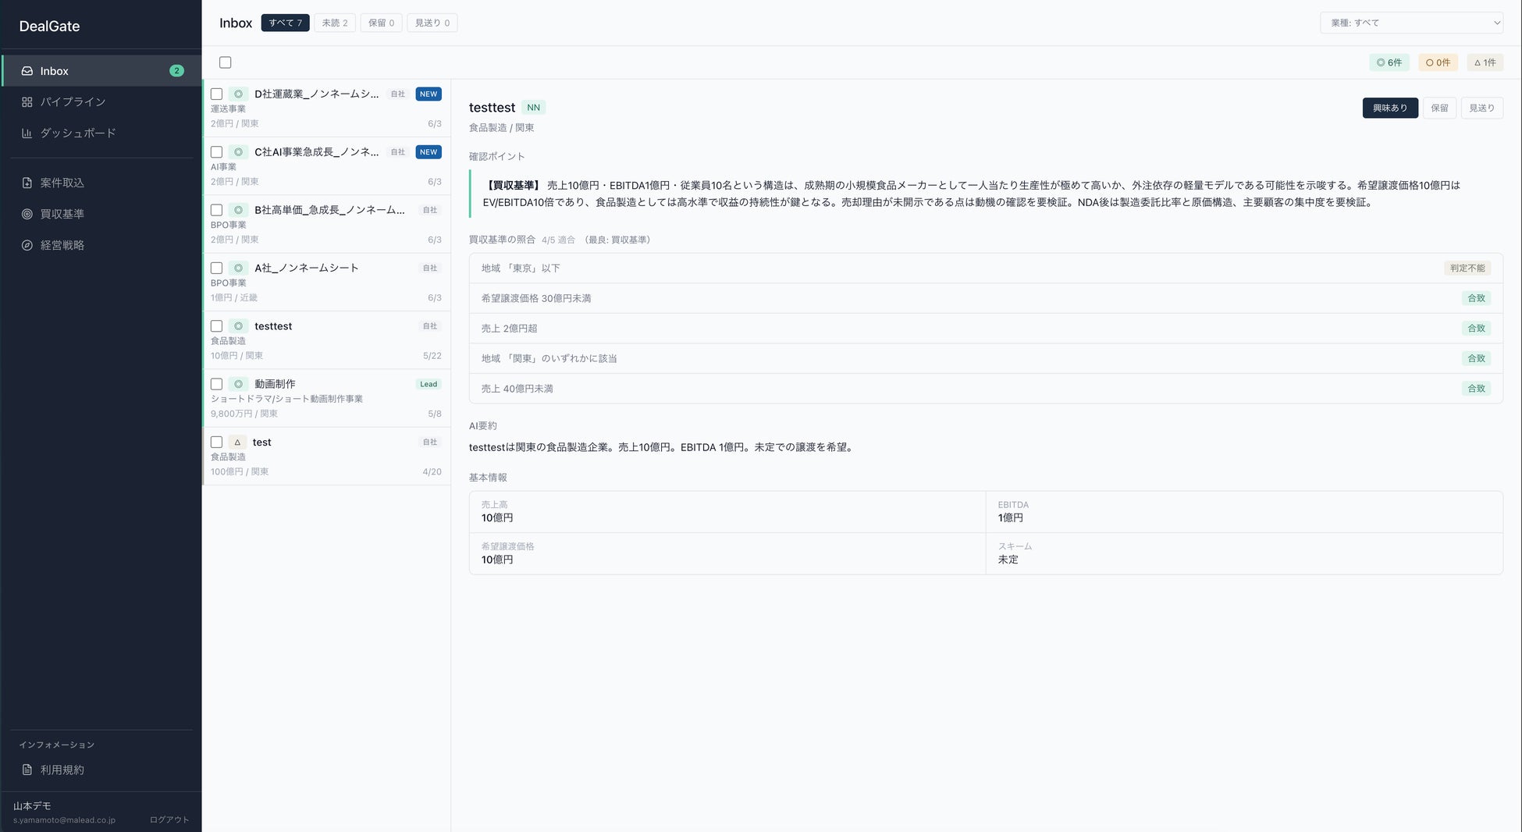Click the 経営戦略 compass icon
The height and width of the screenshot is (832, 1522).
point(27,245)
